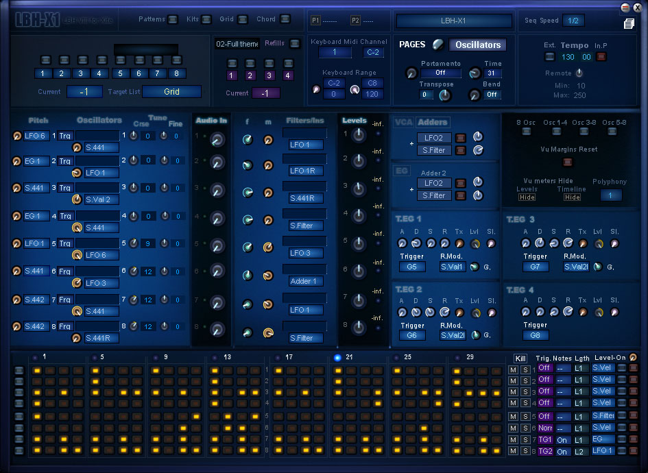Image resolution: width=648 pixels, height=473 pixels.
Task: Click the Ext. tempo sync icon
Action: [549, 57]
